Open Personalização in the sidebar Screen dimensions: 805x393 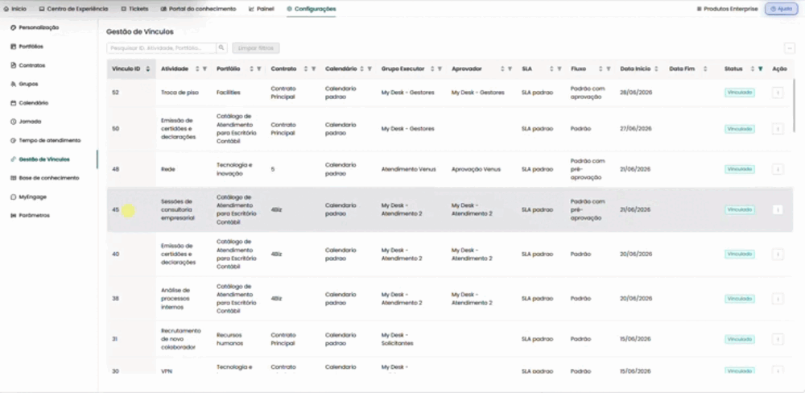[x=35, y=27]
